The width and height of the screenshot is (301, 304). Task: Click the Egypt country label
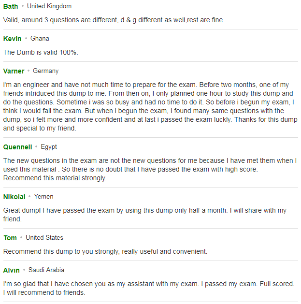pos(49,147)
